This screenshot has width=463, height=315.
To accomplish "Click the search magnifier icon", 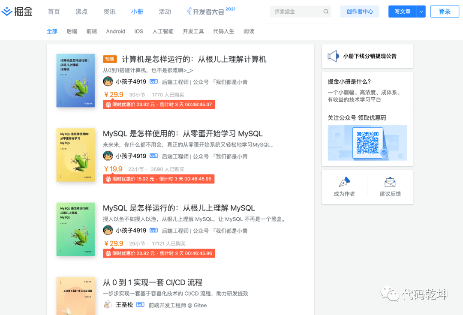I will tap(326, 12).
